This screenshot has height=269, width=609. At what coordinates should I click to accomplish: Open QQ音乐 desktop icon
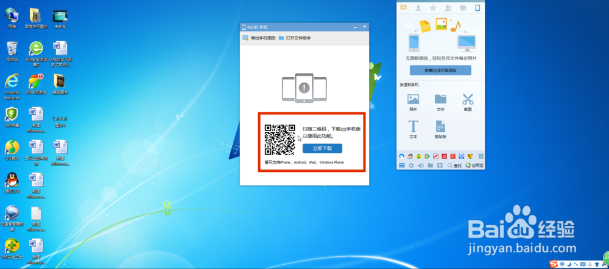click(12, 150)
